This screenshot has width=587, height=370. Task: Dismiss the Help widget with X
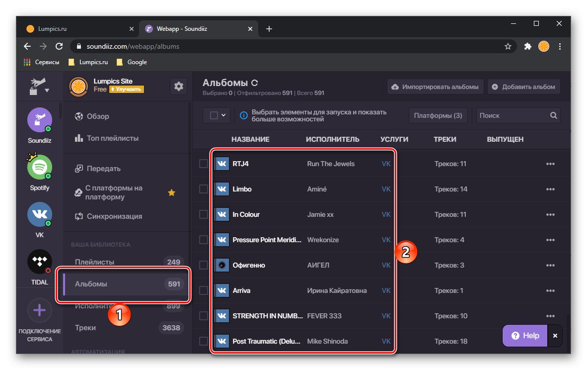(x=555, y=336)
